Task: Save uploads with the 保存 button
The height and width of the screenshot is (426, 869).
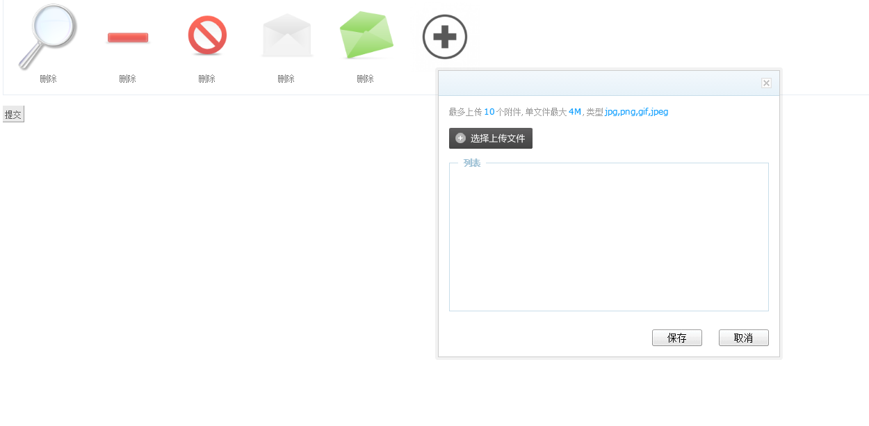Action: (x=677, y=338)
